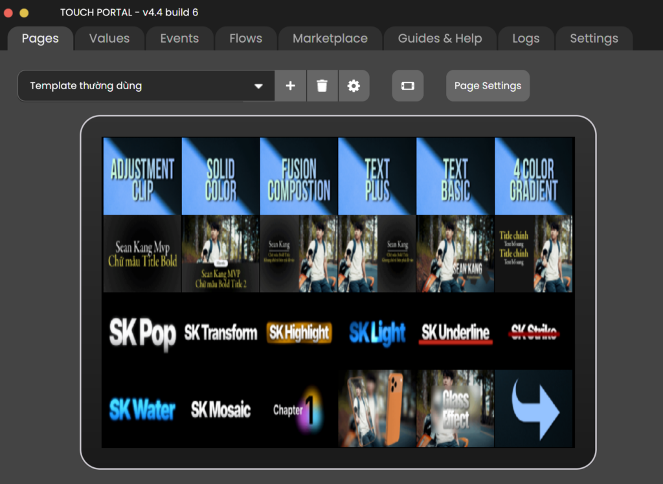The height and width of the screenshot is (484, 663).
Task: Pick the Sean Kang Mvp title thumbnail
Action: coord(142,254)
